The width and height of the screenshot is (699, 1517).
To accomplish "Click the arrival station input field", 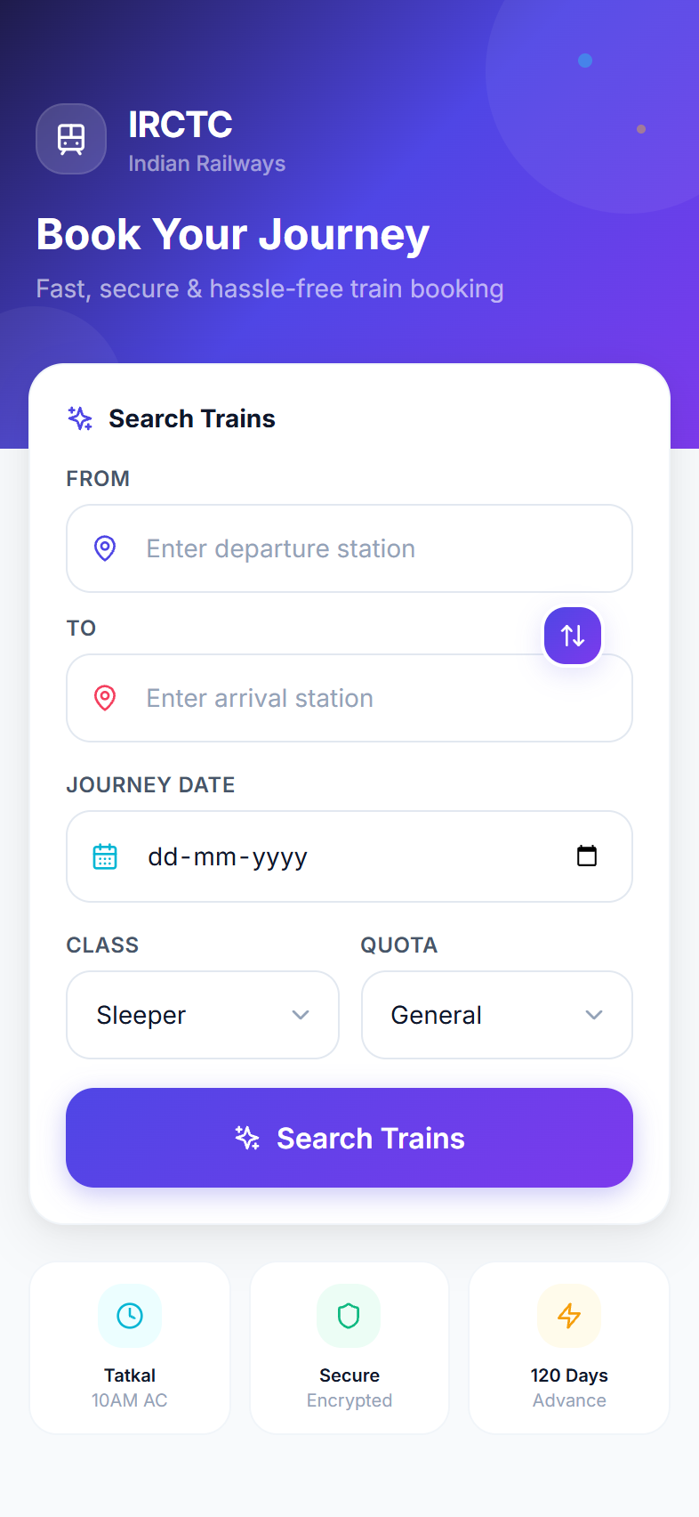I will pyautogui.click(x=349, y=698).
